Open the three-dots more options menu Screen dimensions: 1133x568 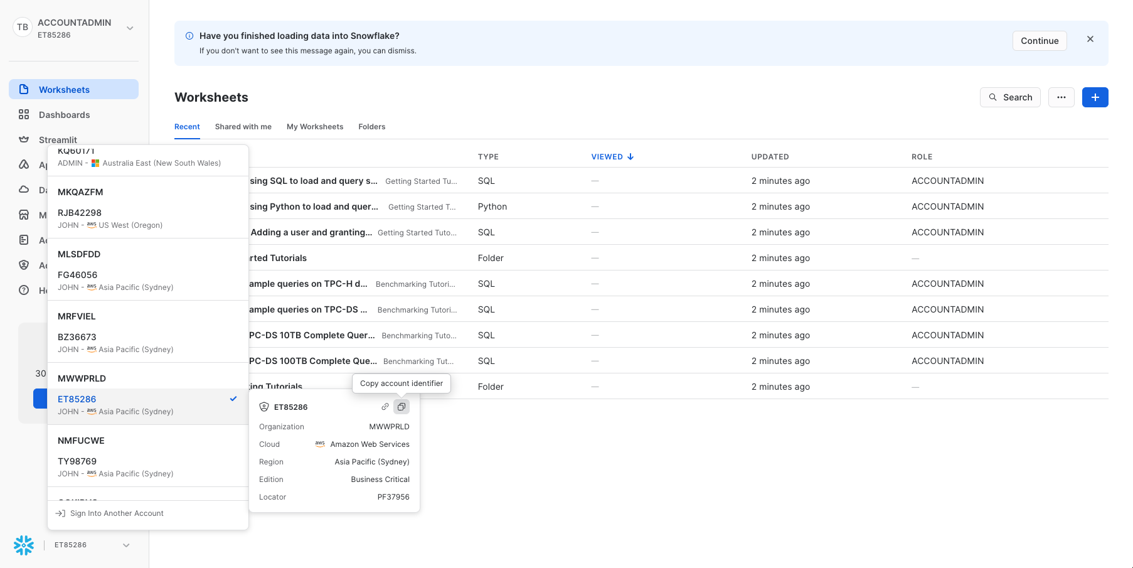pyautogui.click(x=1061, y=97)
